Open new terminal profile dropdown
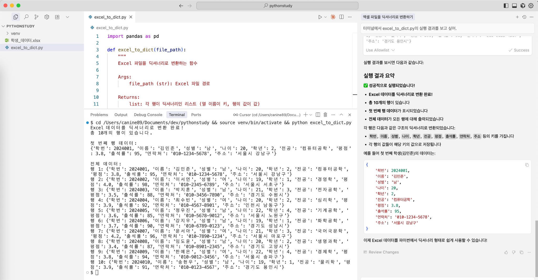 point(311,115)
